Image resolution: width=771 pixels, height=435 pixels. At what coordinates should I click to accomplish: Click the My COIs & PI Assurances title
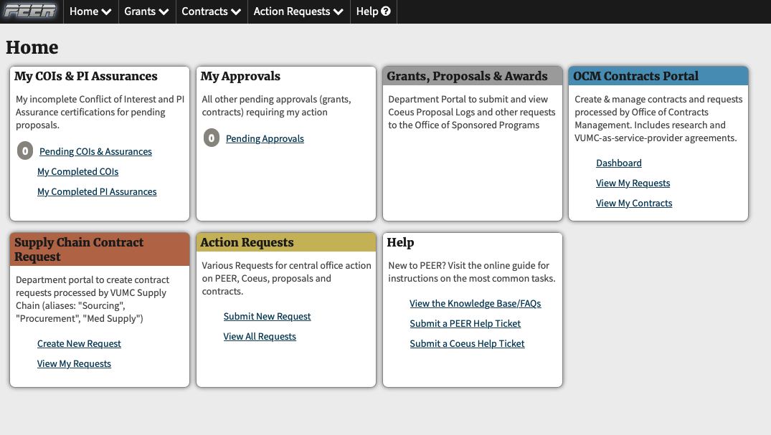pyautogui.click(x=85, y=76)
